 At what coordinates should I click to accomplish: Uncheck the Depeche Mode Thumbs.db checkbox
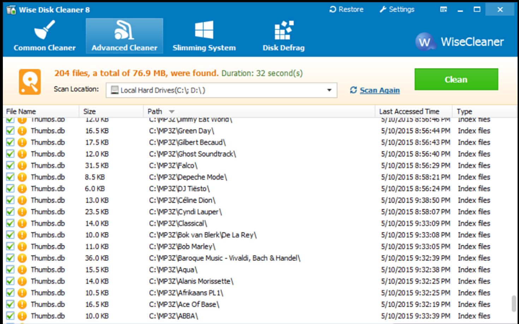click(x=10, y=177)
